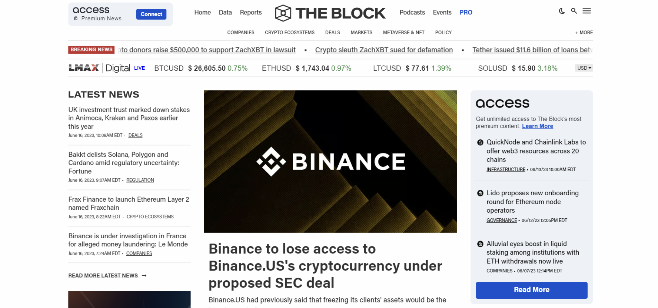Click the Connect button

(x=151, y=14)
